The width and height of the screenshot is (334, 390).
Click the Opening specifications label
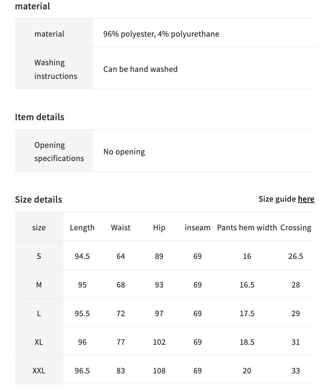click(x=59, y=151)
